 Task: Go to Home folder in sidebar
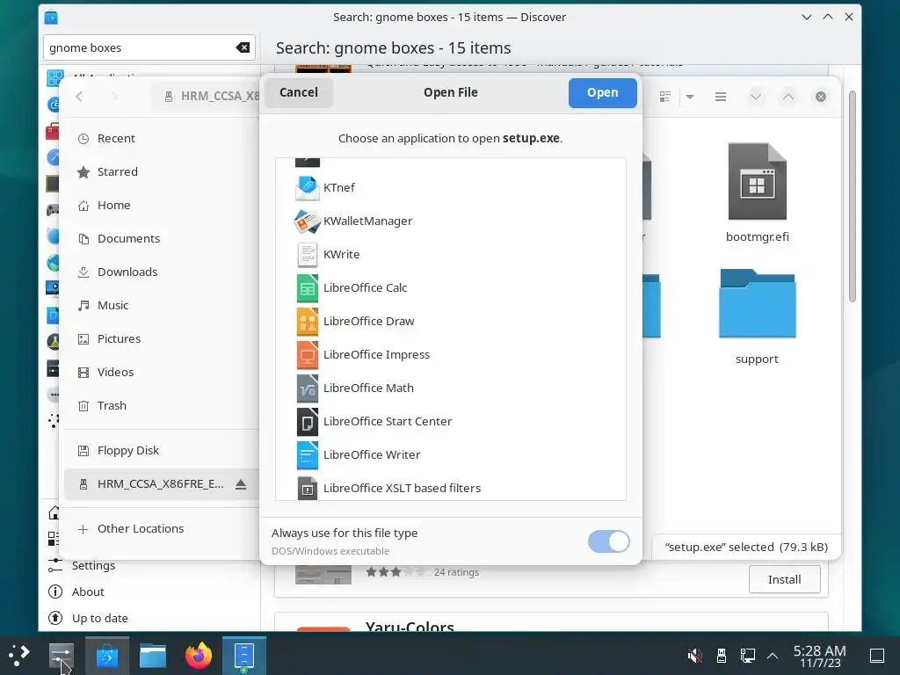coord(162,205)
